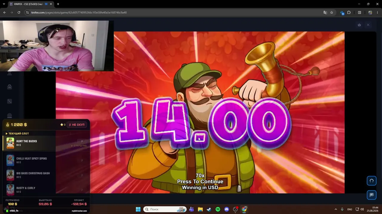The image size is (382, 214).
Task: Toggle the Chrome side panel
Action: click(360, 12)
